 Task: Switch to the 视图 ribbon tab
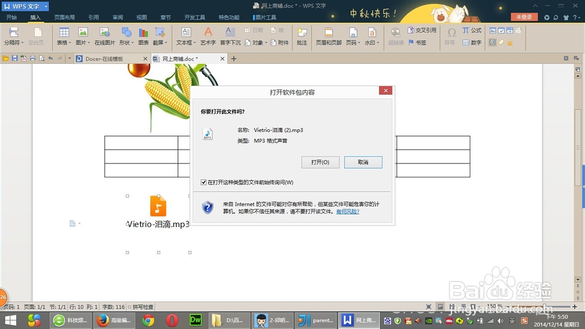point(142,17)
